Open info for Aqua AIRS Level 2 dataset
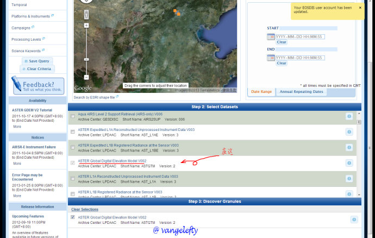Image resolution: width=375 pixels, height=238 pixels. pos(349,116)
